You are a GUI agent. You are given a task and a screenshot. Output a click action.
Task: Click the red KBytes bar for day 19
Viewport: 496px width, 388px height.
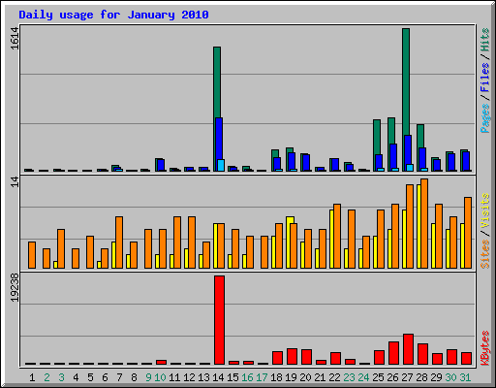click(292, 357)
